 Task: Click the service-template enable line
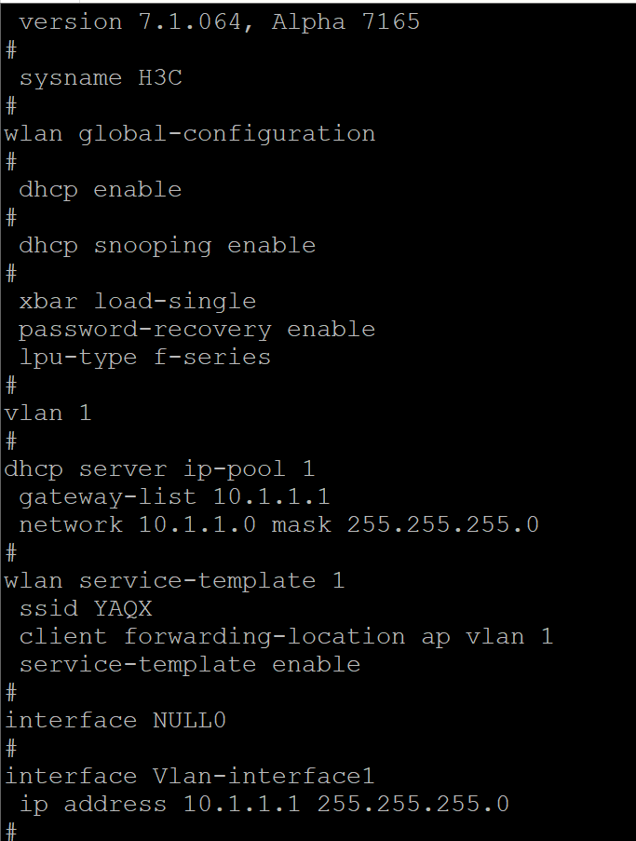click(x=190, y=664)
